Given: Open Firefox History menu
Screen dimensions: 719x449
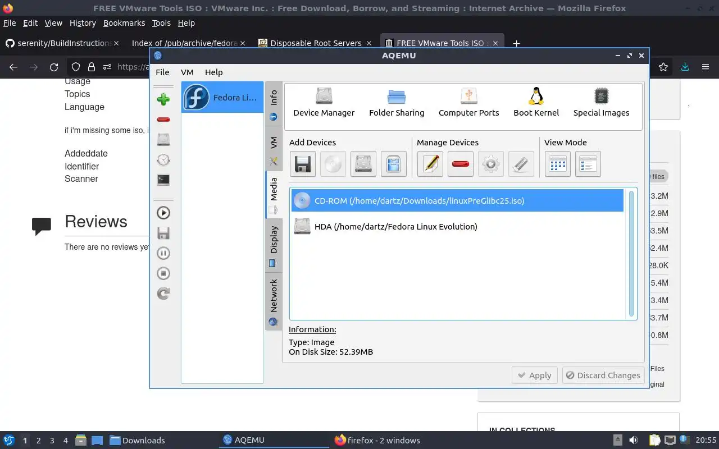Looking at the screenshot, I should tap(83, 23).
